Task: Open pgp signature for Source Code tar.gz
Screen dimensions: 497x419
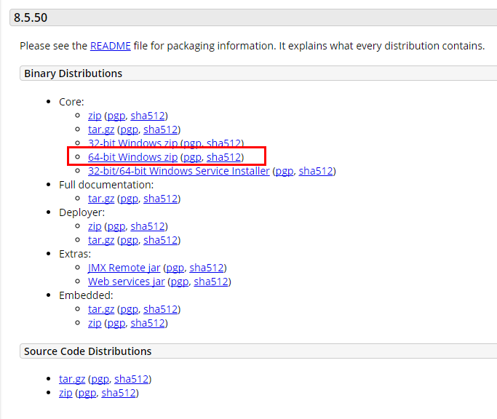Action: pos(100,379)
